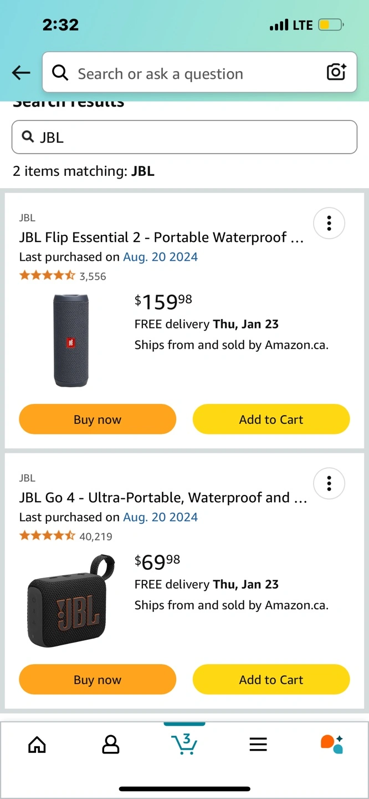Tap the back arrow icon
The width and height of the screenshot is (369, 799).
21,73
